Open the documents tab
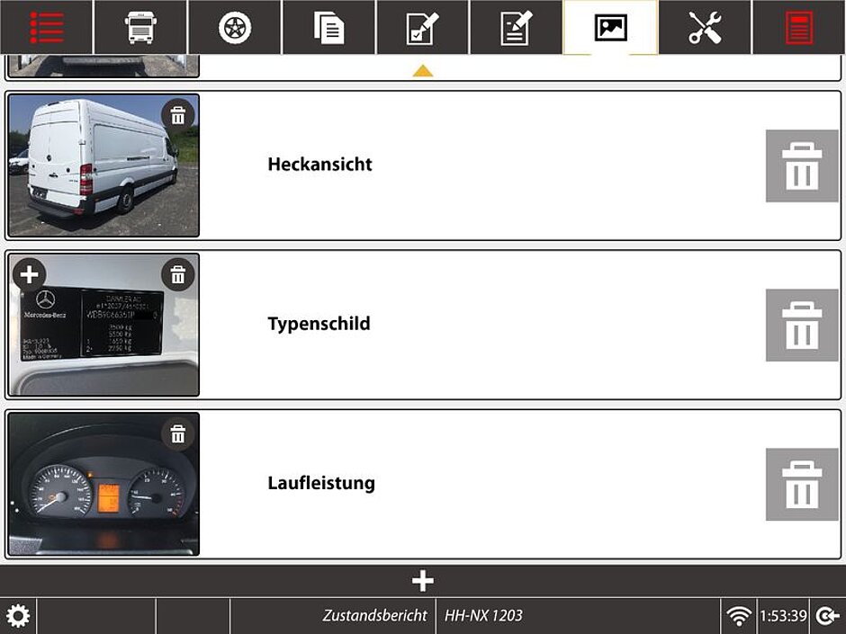Image resolution: width=846 pixels, height=634 pixels. [x=328, y=27]
